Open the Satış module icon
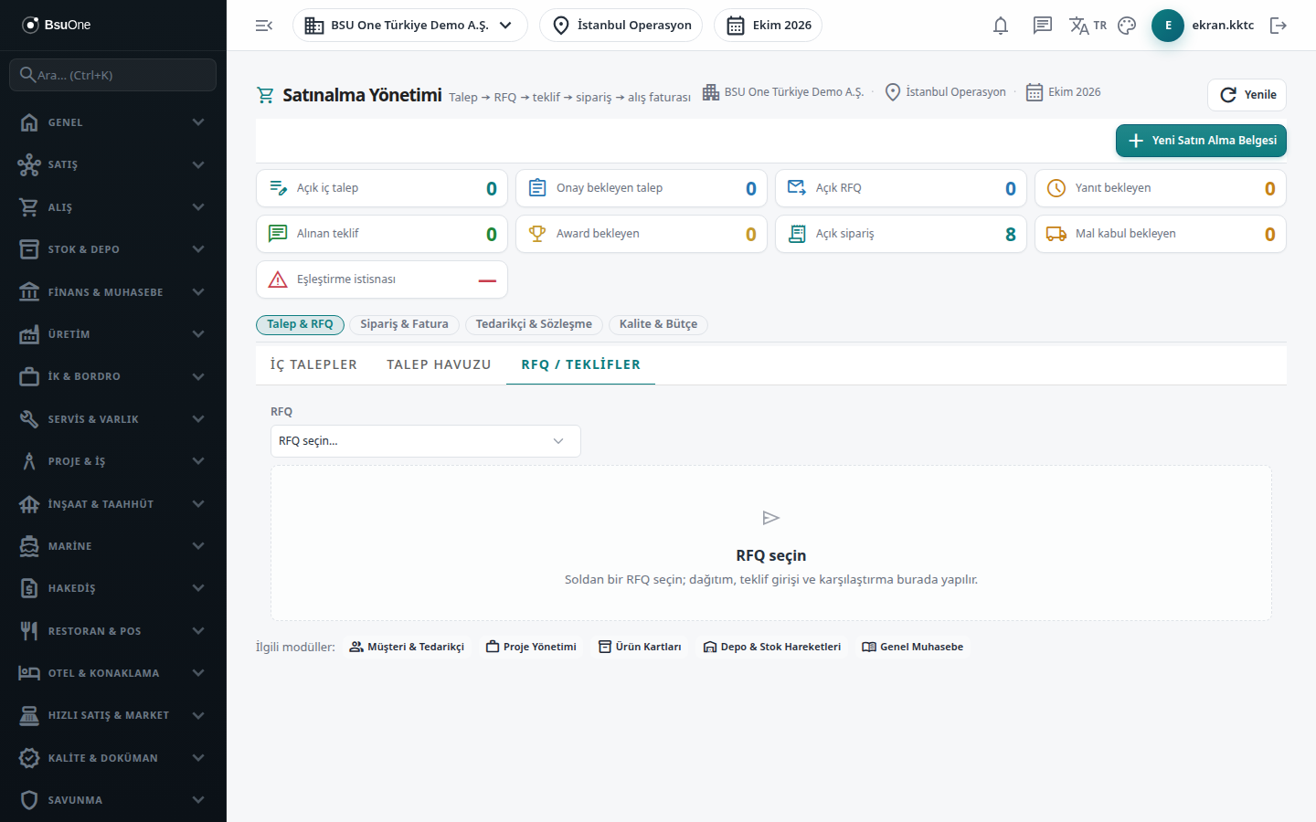Viewport: 1316px width, 822px height. point(29,164)
